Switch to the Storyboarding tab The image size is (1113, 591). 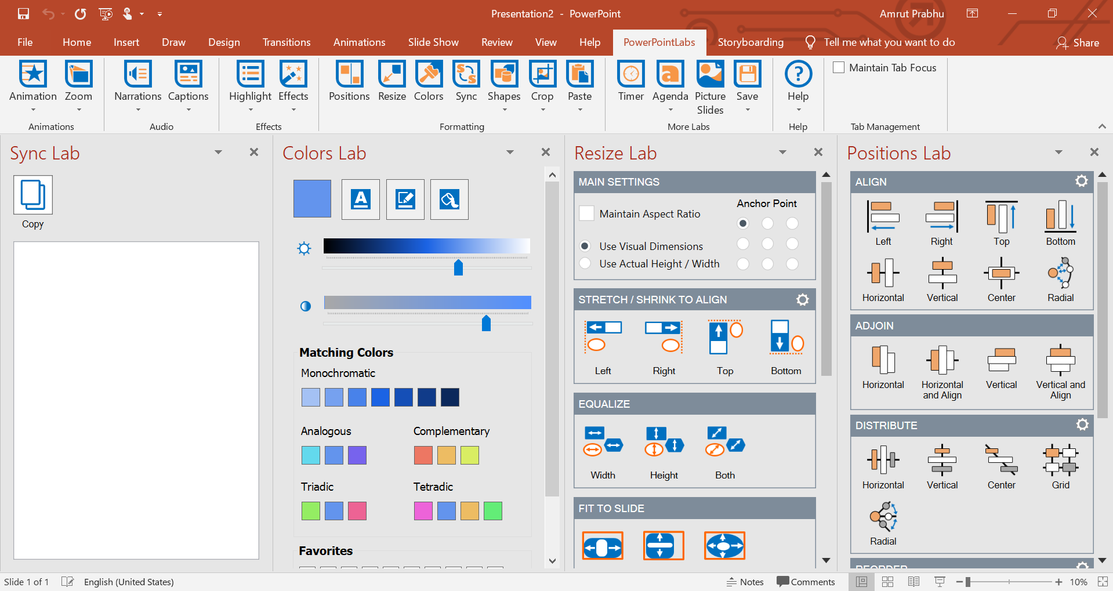(x=750, y=42)
